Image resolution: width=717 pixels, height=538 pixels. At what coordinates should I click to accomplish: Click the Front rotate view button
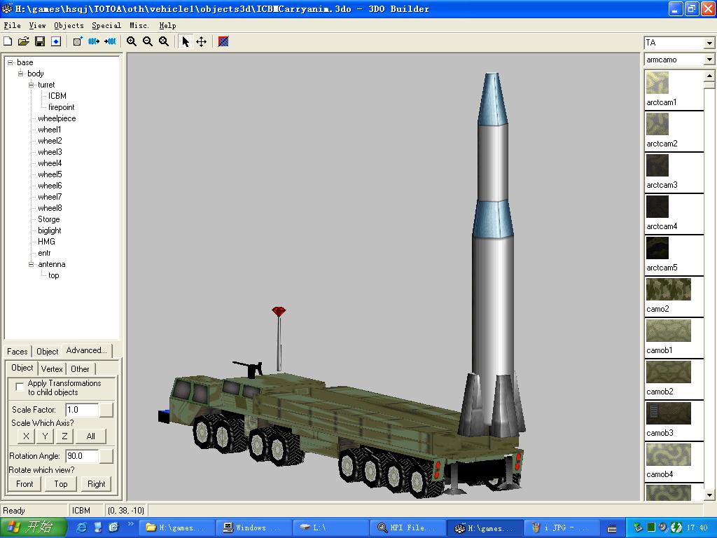coord(25,484)
